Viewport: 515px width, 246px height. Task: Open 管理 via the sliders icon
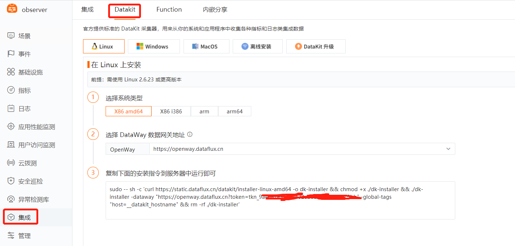point(11,235)
